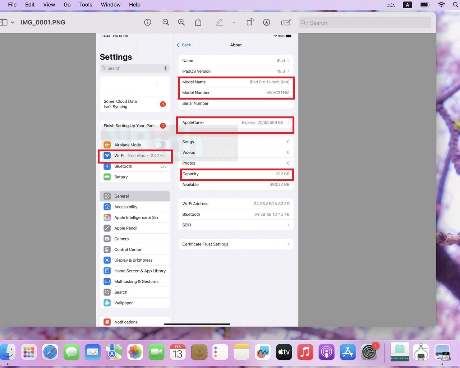Select the General settings row

pos(135,196)
